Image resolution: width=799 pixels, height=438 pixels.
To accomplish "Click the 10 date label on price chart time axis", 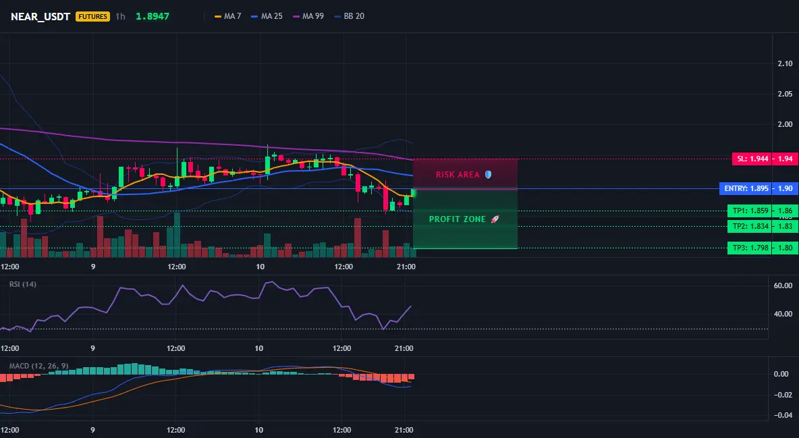I will pos(260,267).
